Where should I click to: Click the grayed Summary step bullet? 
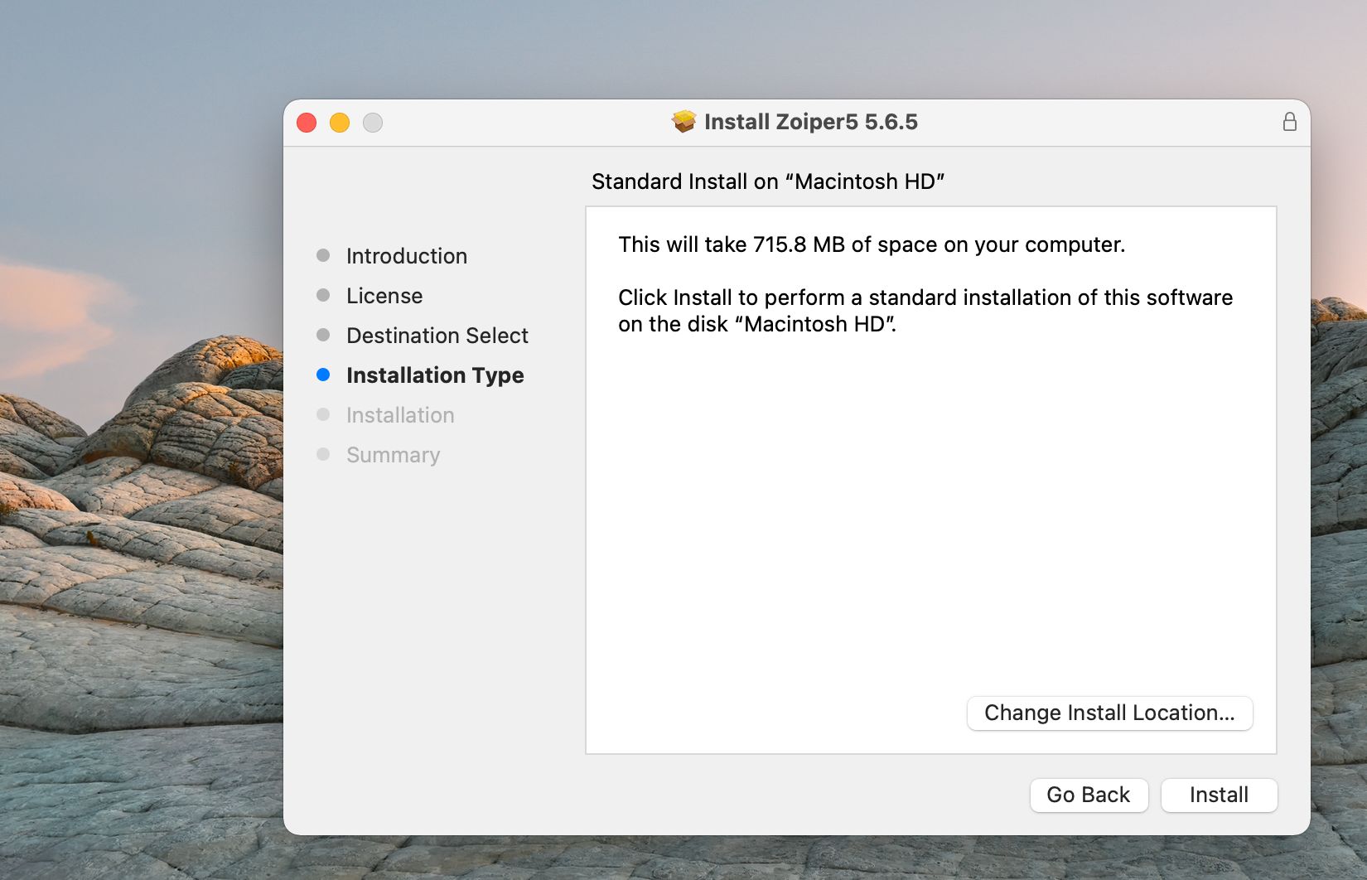pyautogui.click(x=323, y=454)
